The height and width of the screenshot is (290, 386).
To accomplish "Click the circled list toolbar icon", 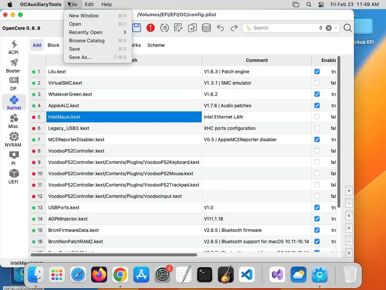I will [x=164, y=28].
